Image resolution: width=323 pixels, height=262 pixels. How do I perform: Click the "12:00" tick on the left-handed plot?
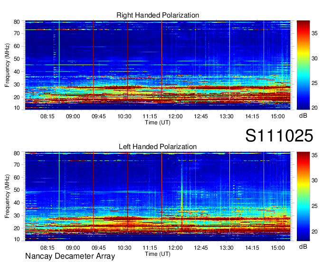pyautogui.click(x=175, y=248)
